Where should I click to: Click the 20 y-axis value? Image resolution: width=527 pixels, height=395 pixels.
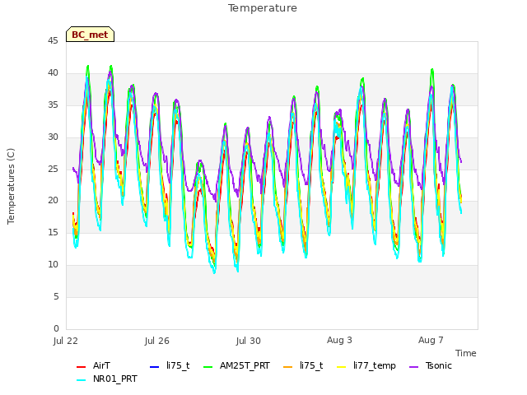click(x=53, y=201)
